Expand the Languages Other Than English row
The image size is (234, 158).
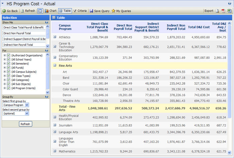click(55, 141)
